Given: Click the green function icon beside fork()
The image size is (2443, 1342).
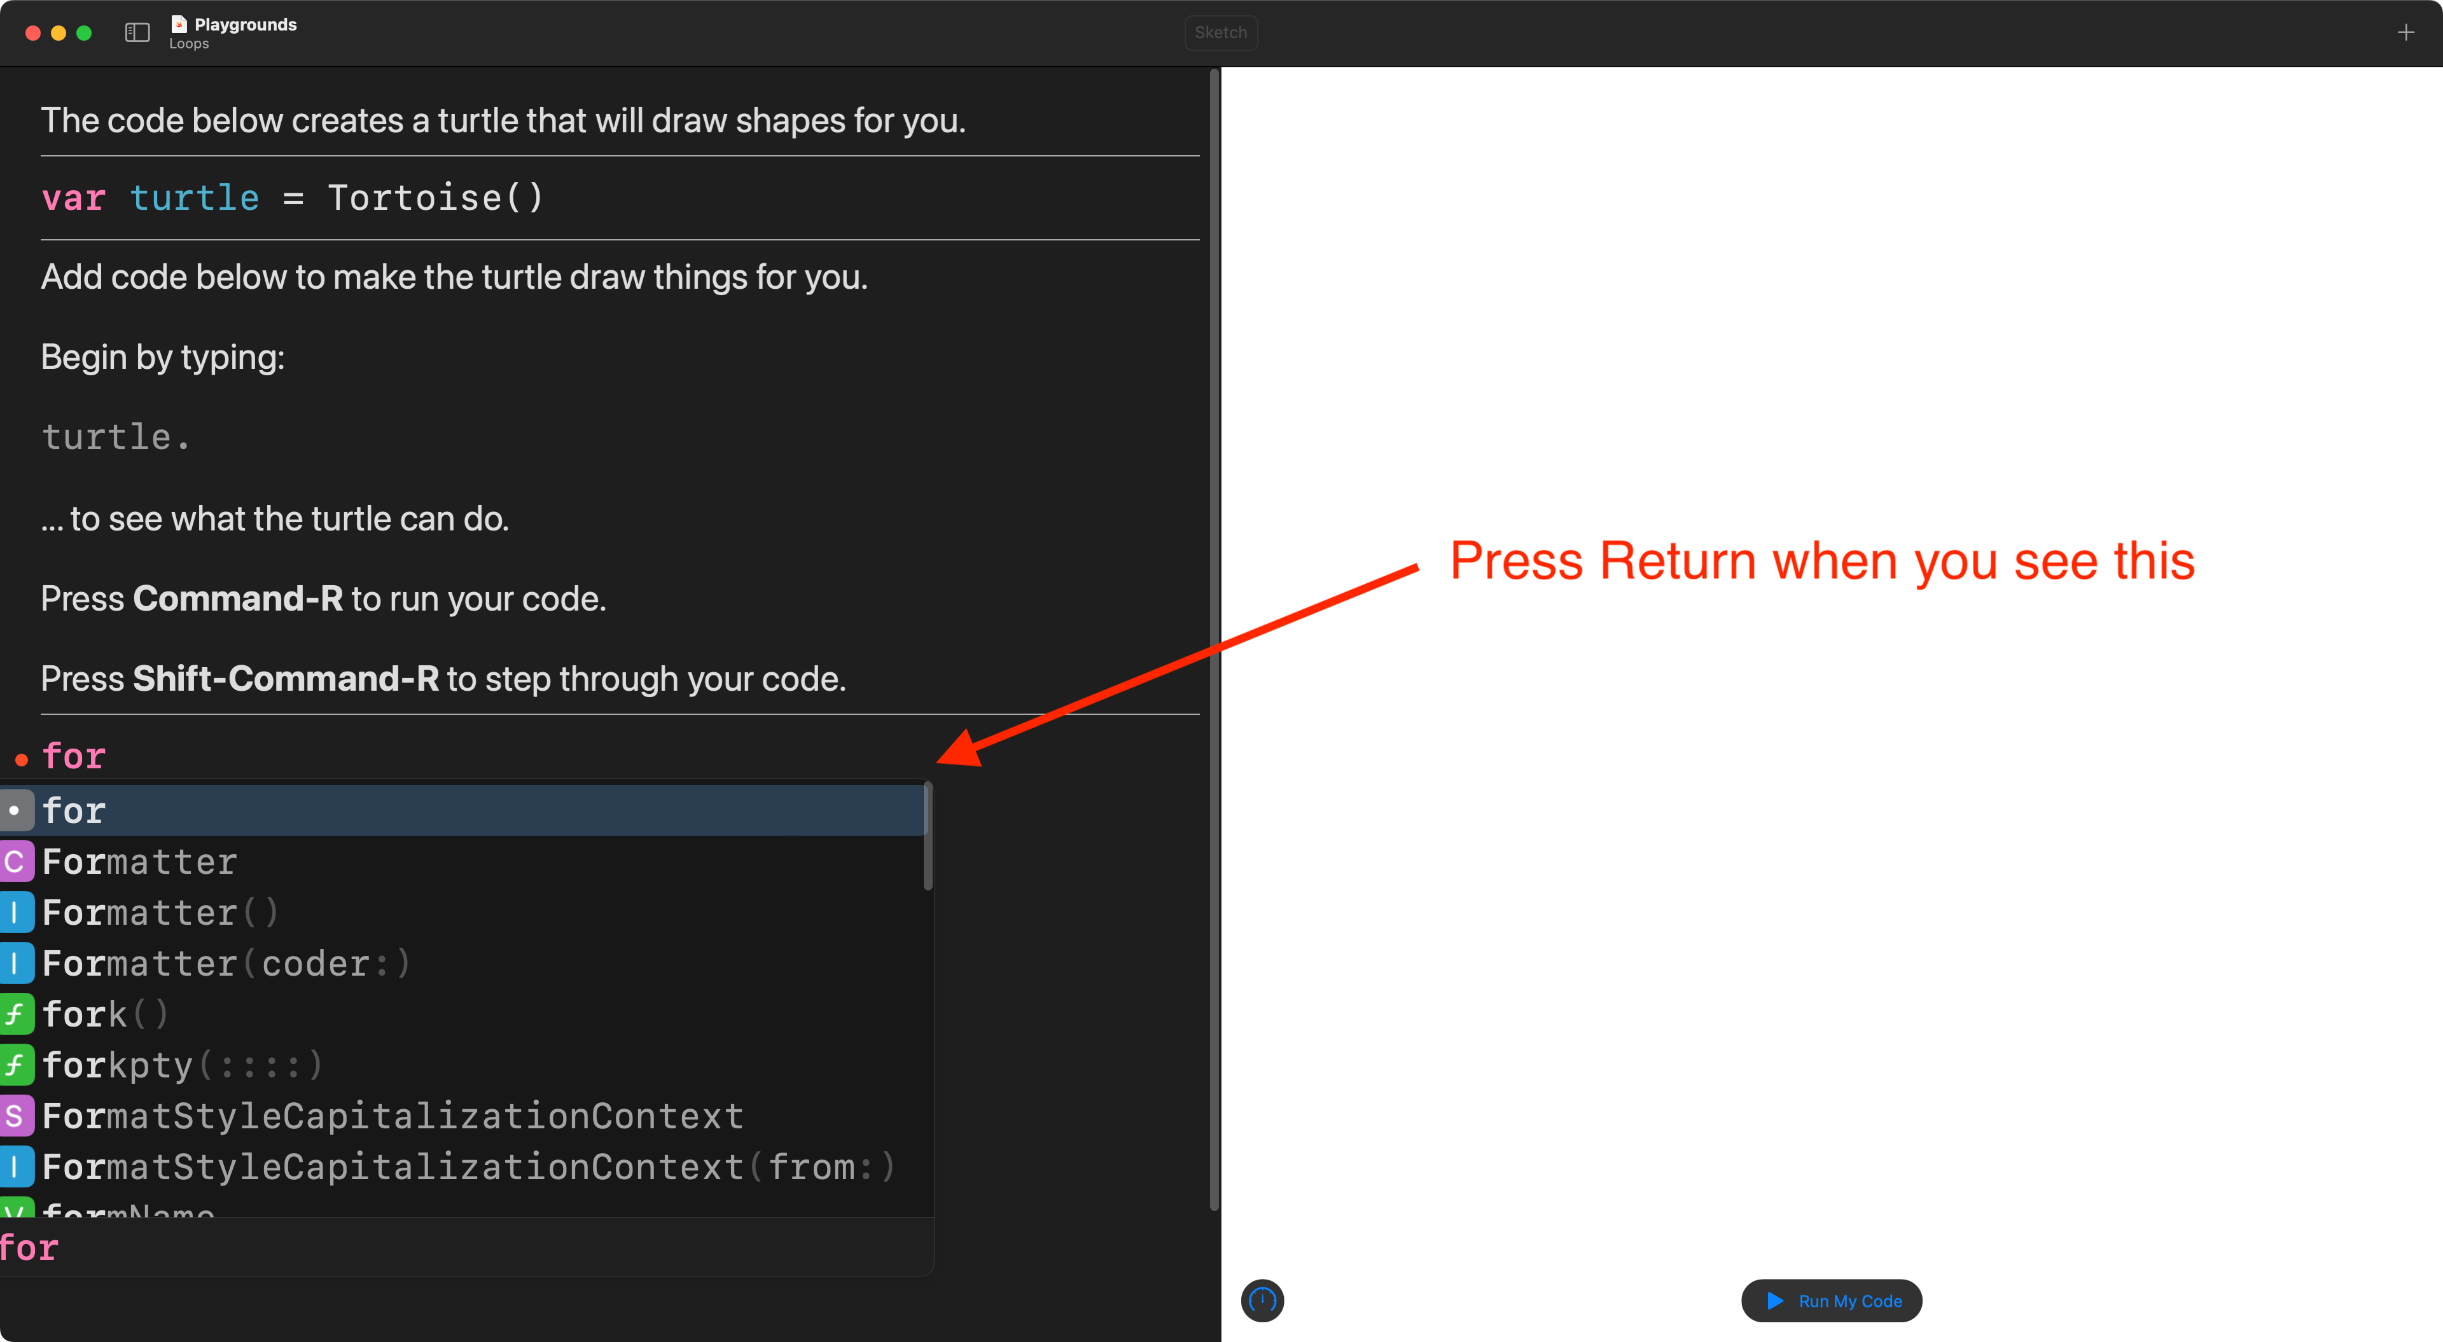Looking at the screenshot, I should pyautogui.click(x=15, y=1014).
